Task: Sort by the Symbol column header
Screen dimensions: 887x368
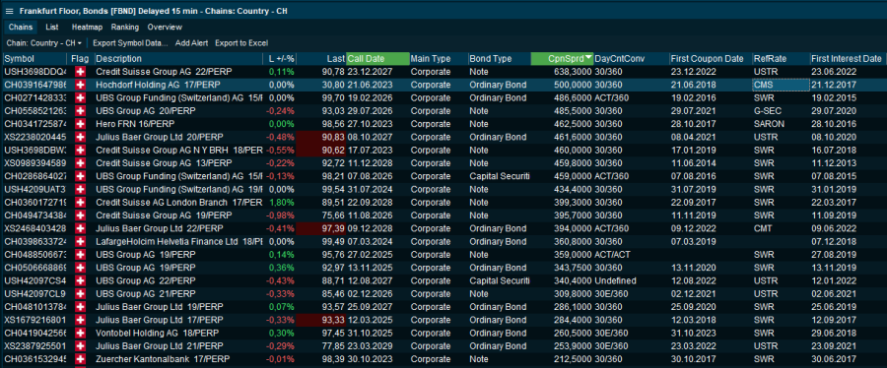Action: [34, 59]
